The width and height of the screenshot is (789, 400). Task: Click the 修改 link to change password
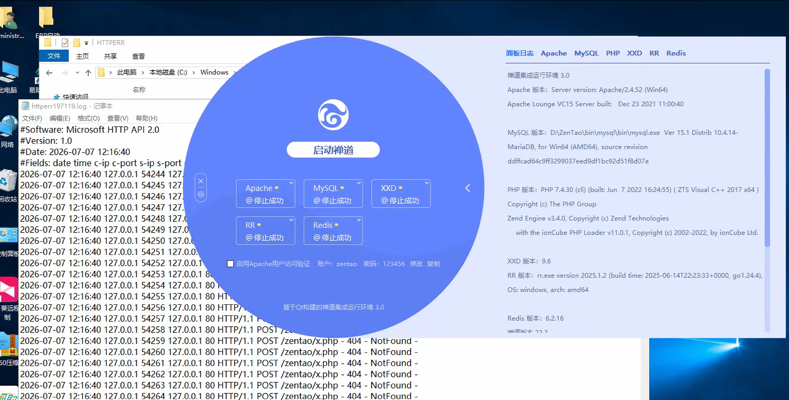[x=416, y=264]
